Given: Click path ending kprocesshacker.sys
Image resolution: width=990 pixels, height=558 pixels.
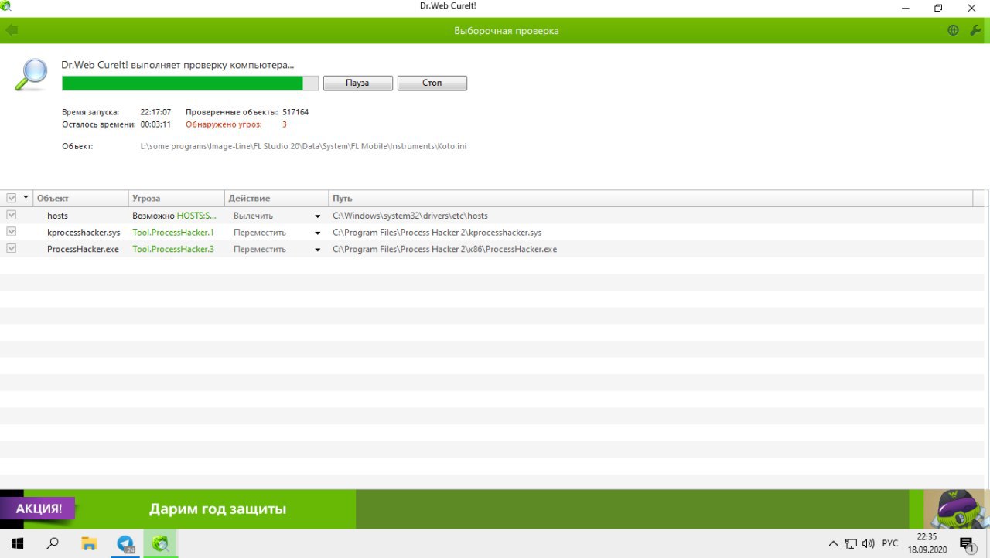Looking at the screenshot, I should click(x=437, y=232).
